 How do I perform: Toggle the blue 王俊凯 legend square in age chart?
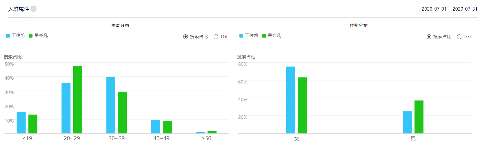coord(8,36)
